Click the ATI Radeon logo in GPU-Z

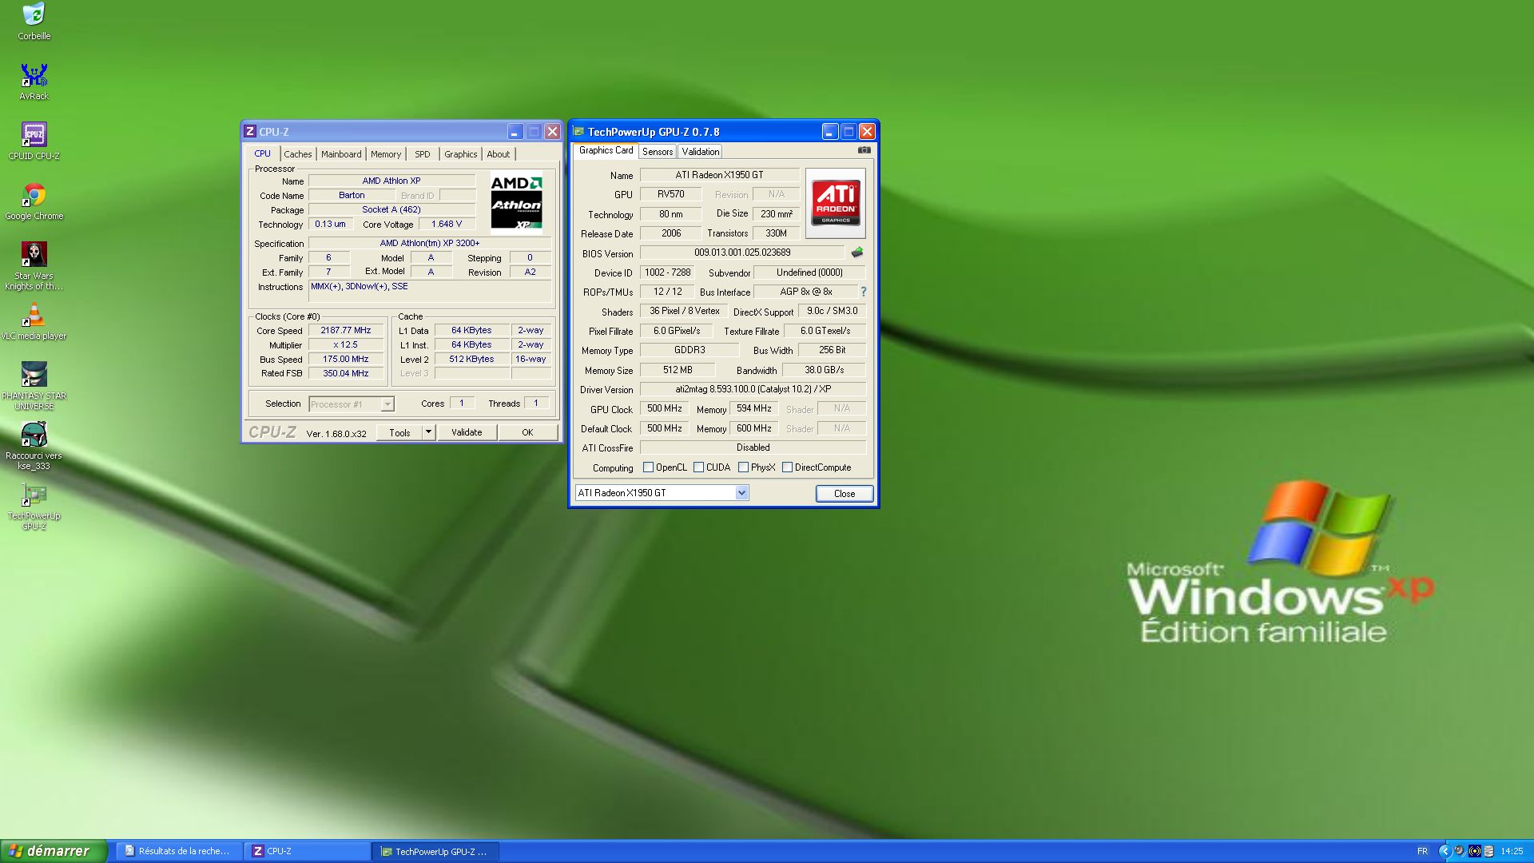(836, 203)
